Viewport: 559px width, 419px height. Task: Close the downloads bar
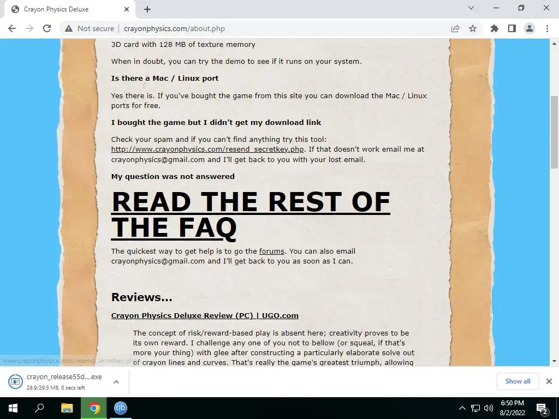(x=549, y=381)
